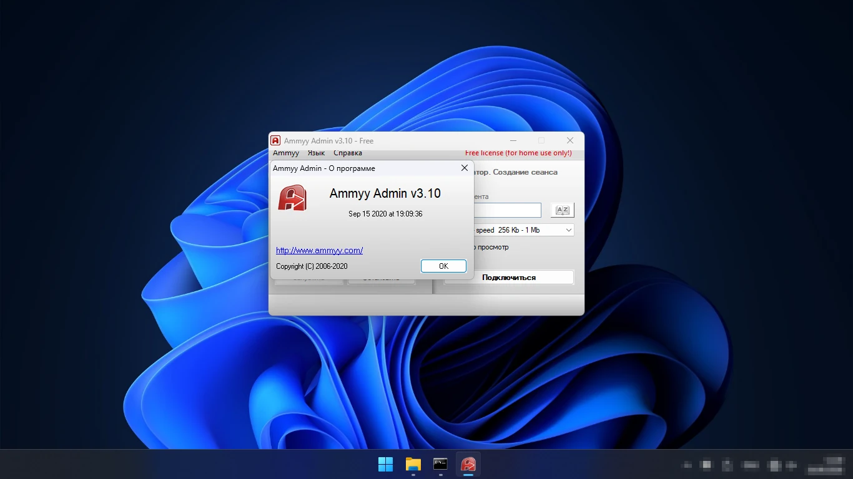Click the Free license notice text

tap(518, 153)
